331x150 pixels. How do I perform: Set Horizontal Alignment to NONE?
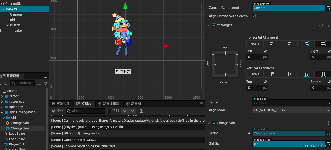[255, 44]
